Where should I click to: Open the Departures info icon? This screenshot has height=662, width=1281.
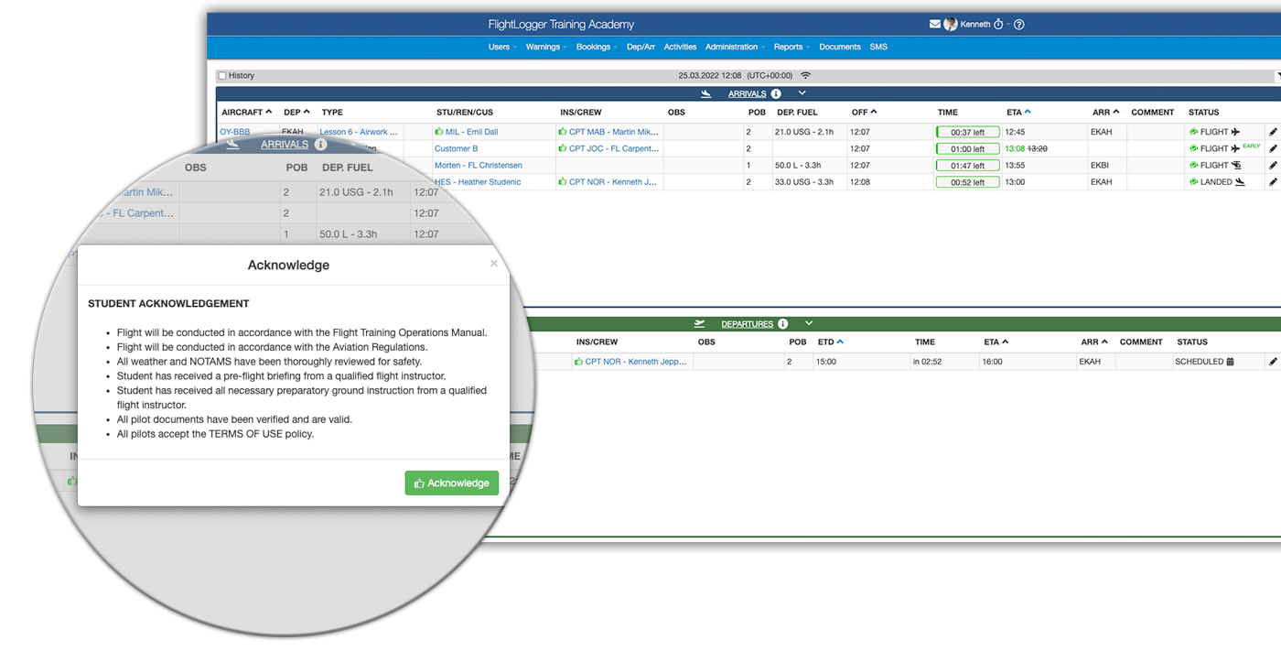[x=782, y=324]
